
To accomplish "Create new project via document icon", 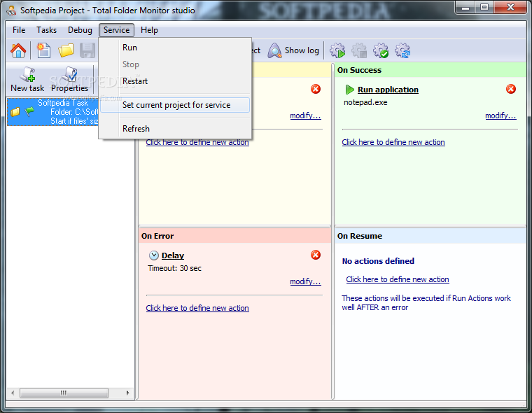I will (x=44, y=50).
